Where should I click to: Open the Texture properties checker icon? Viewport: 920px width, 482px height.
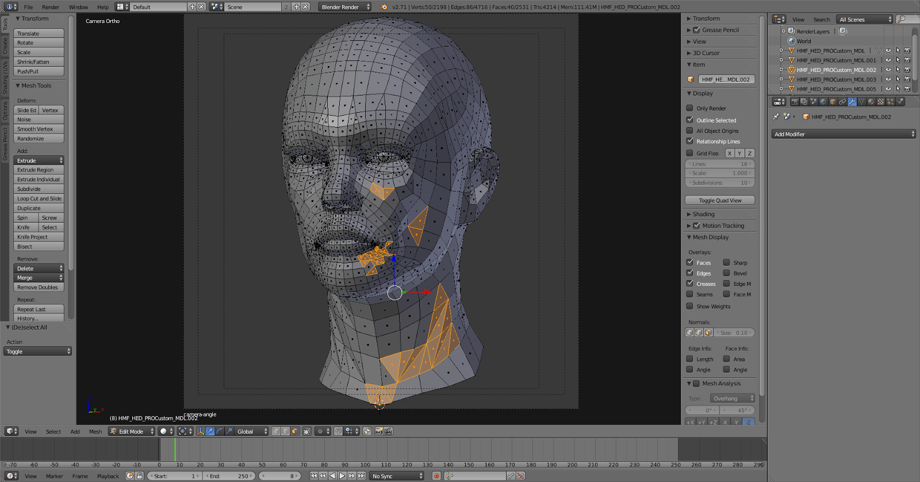pyautogui.click(x=880, y=102)
